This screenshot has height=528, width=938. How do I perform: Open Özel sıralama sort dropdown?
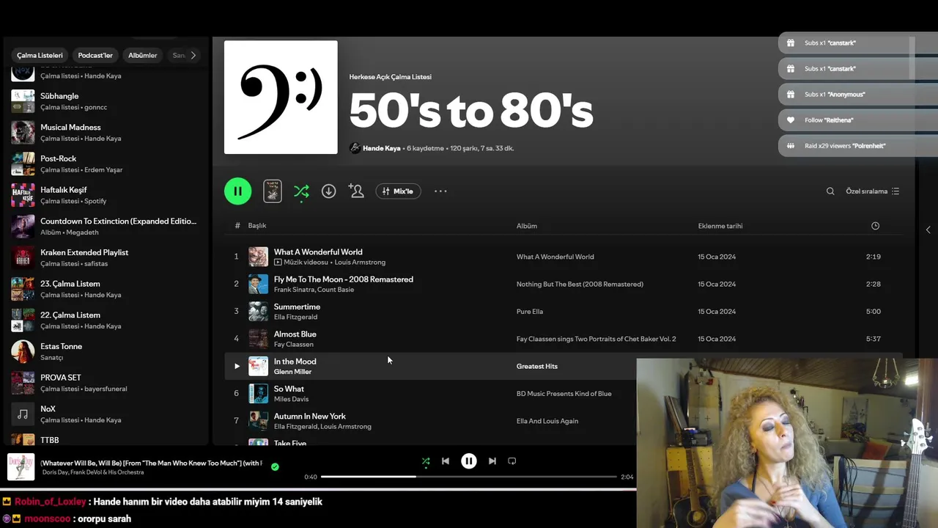click(873, 191)
